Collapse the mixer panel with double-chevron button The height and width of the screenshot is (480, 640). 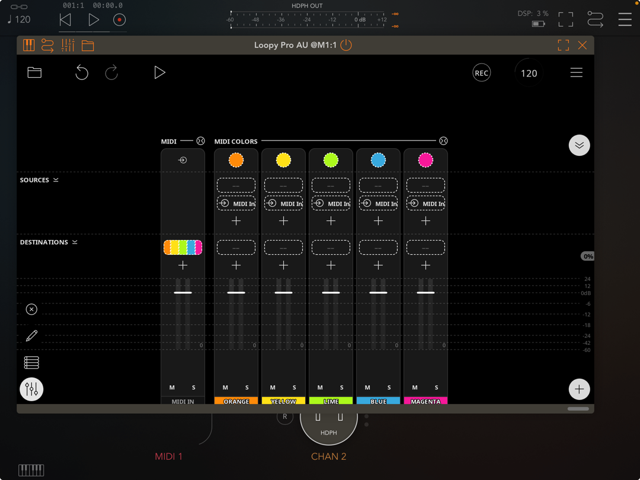(579, 145)
